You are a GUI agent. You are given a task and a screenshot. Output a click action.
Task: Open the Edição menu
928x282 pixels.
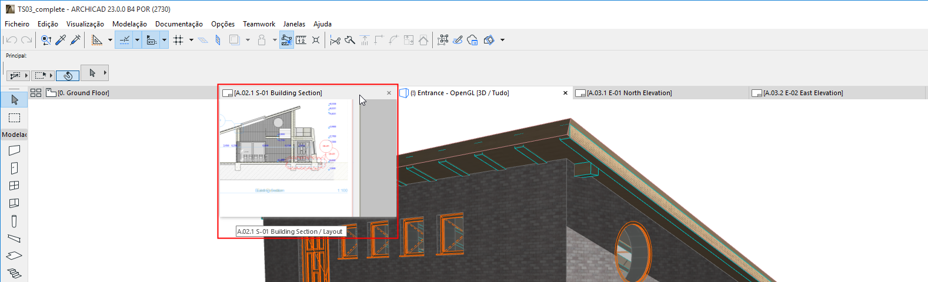pos(48,24)
